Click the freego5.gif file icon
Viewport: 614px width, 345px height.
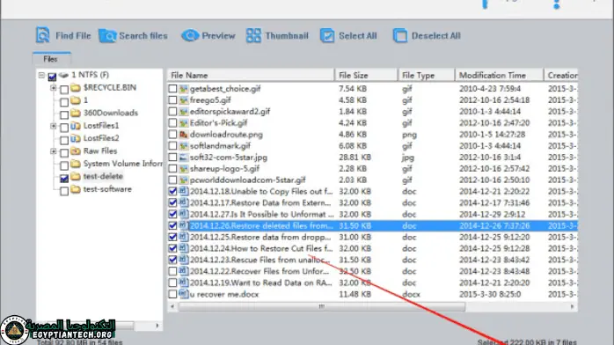184,100
